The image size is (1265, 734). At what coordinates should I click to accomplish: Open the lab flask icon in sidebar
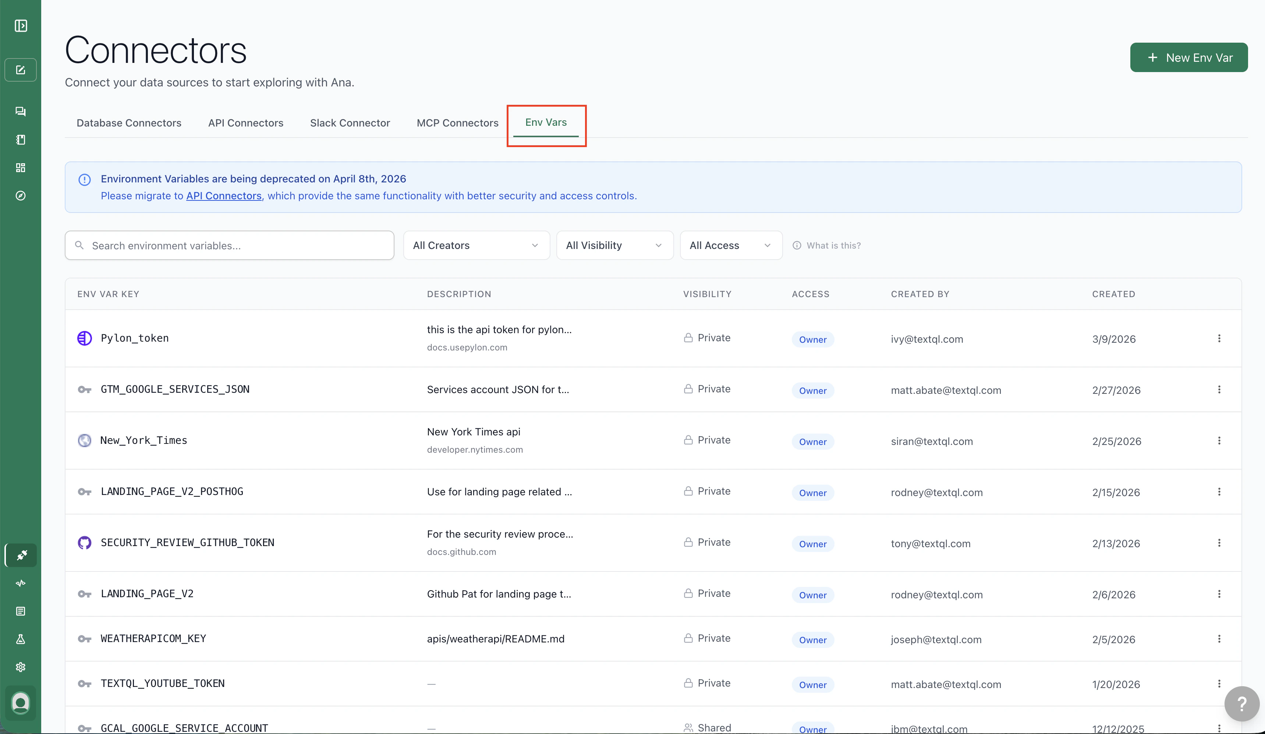click(x=21, y=639)
